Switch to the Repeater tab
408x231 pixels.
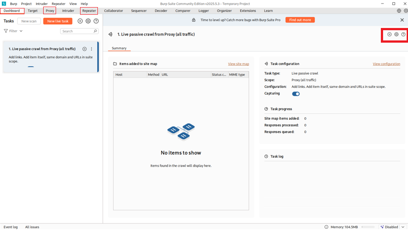(89, 11)
